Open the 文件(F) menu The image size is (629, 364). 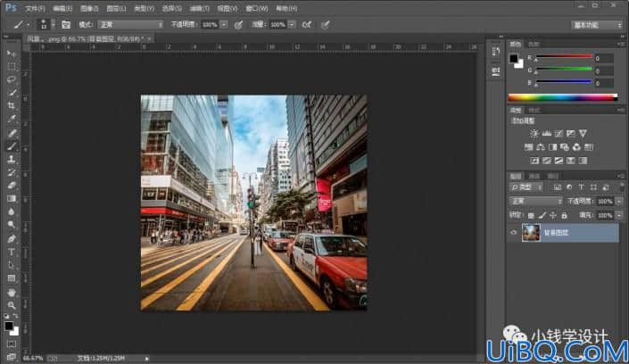click(36, 8)
